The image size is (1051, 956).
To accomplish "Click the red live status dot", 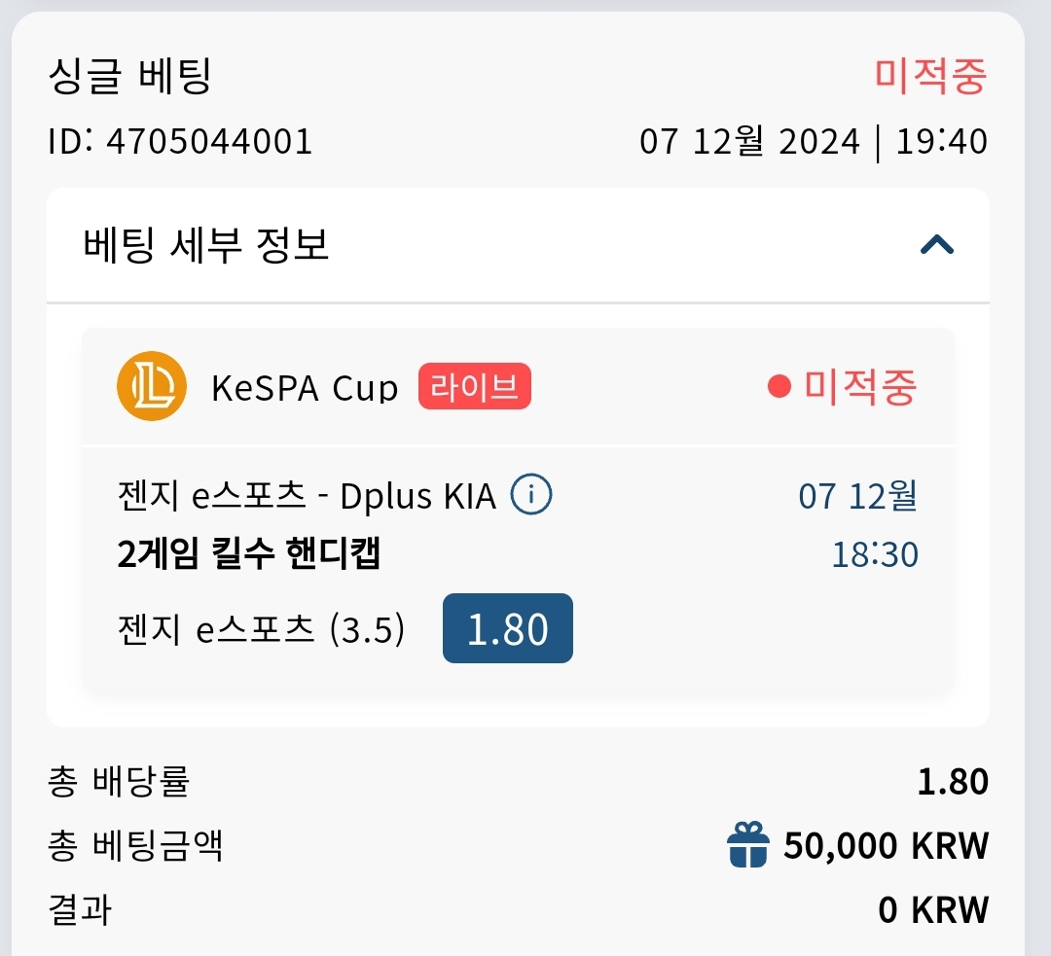I will (779, 386).
